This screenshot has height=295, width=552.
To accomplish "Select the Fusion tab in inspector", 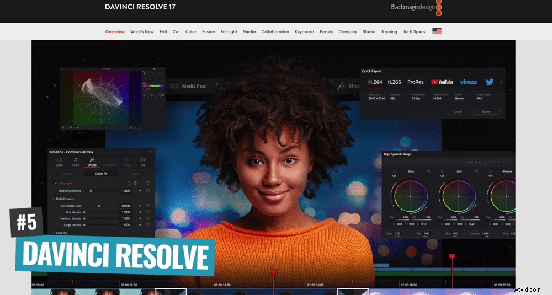I will [67, 174].
